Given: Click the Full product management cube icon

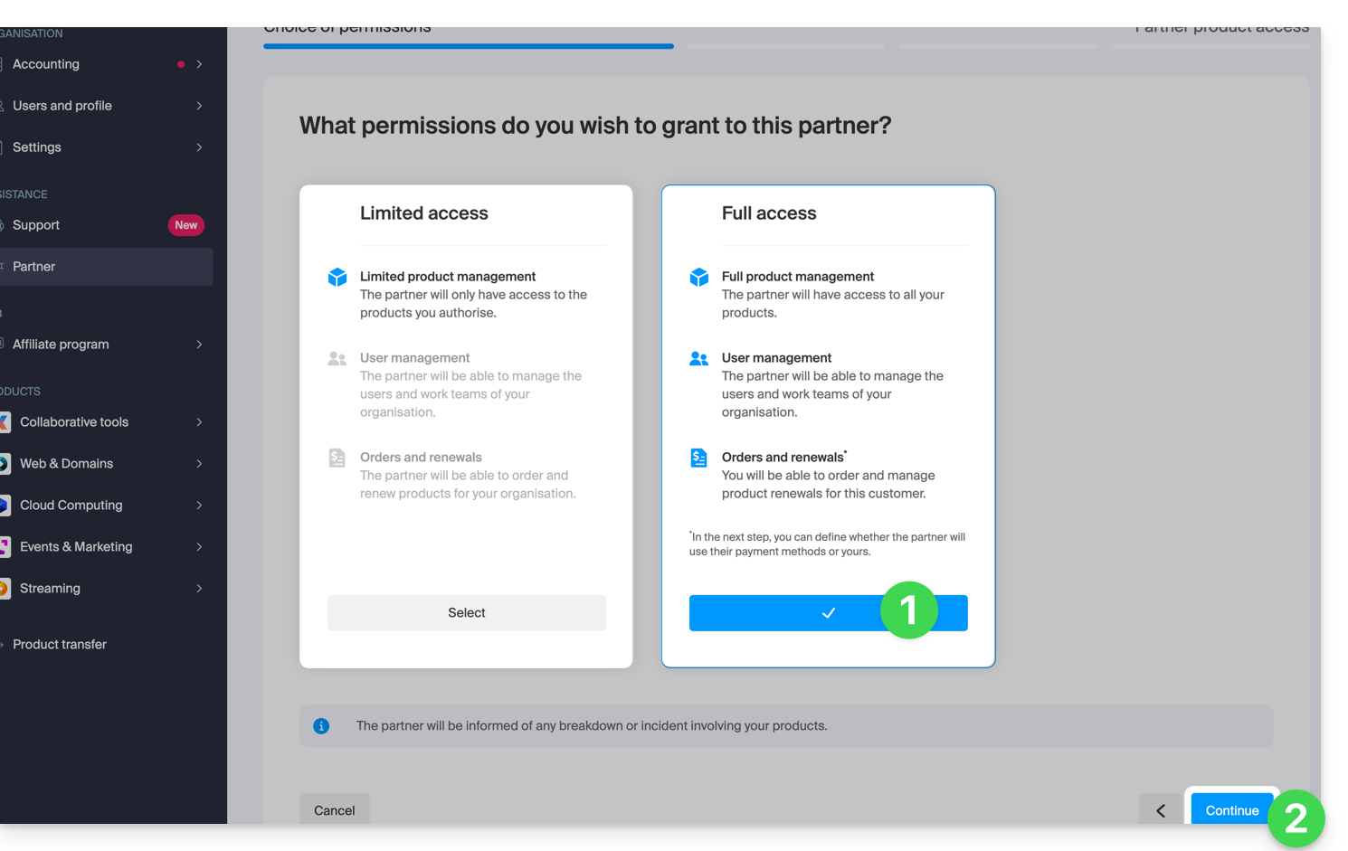Looking at the screenshot, I should 699,277.
